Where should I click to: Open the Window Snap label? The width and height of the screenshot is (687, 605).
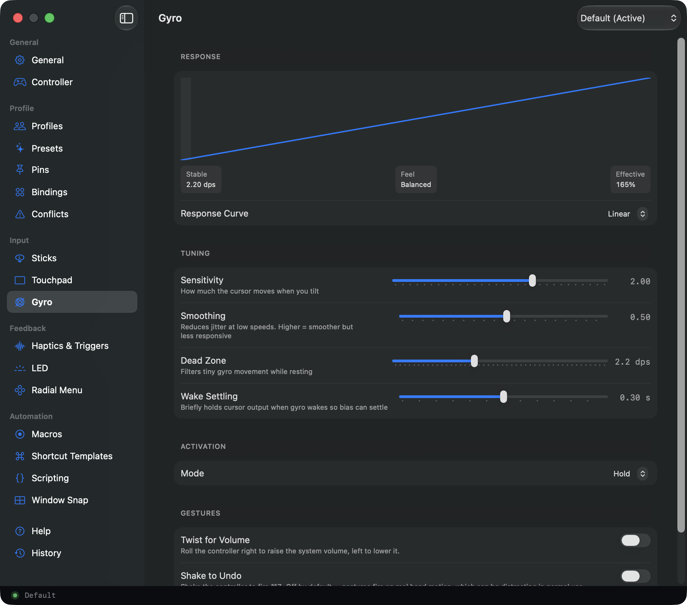click(x=60, y=500)
